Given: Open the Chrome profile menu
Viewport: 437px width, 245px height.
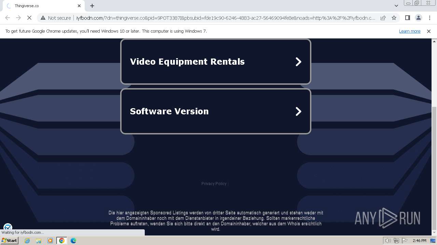Looking at the screenshot, I should [x=418, y=18].
